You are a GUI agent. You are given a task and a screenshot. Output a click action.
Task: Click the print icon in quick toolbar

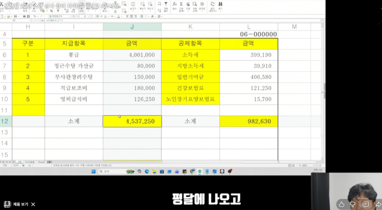[x=24, y=16]
